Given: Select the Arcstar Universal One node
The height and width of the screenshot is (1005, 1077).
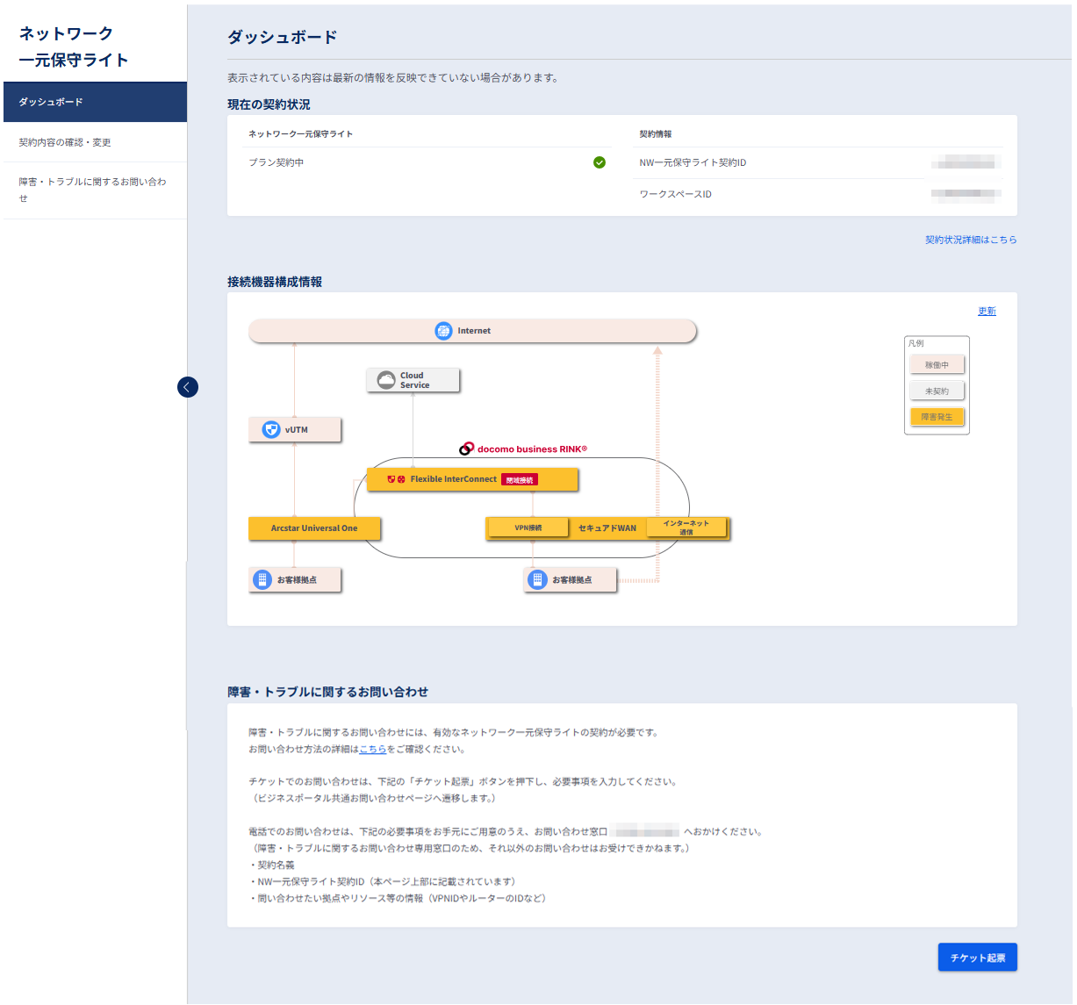Looking at the screenshot, I should coord(314,528).
